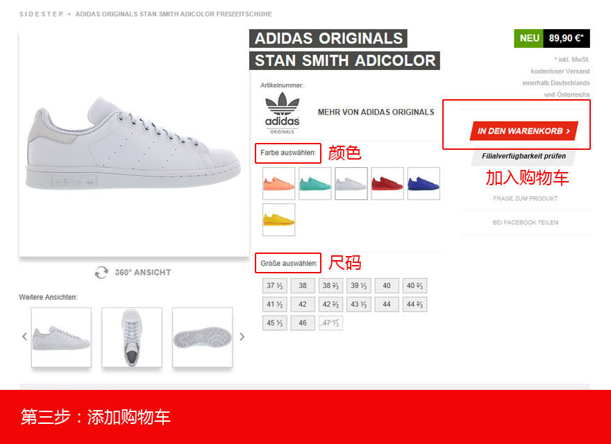Select shoe size 38 ⅔

330,286
